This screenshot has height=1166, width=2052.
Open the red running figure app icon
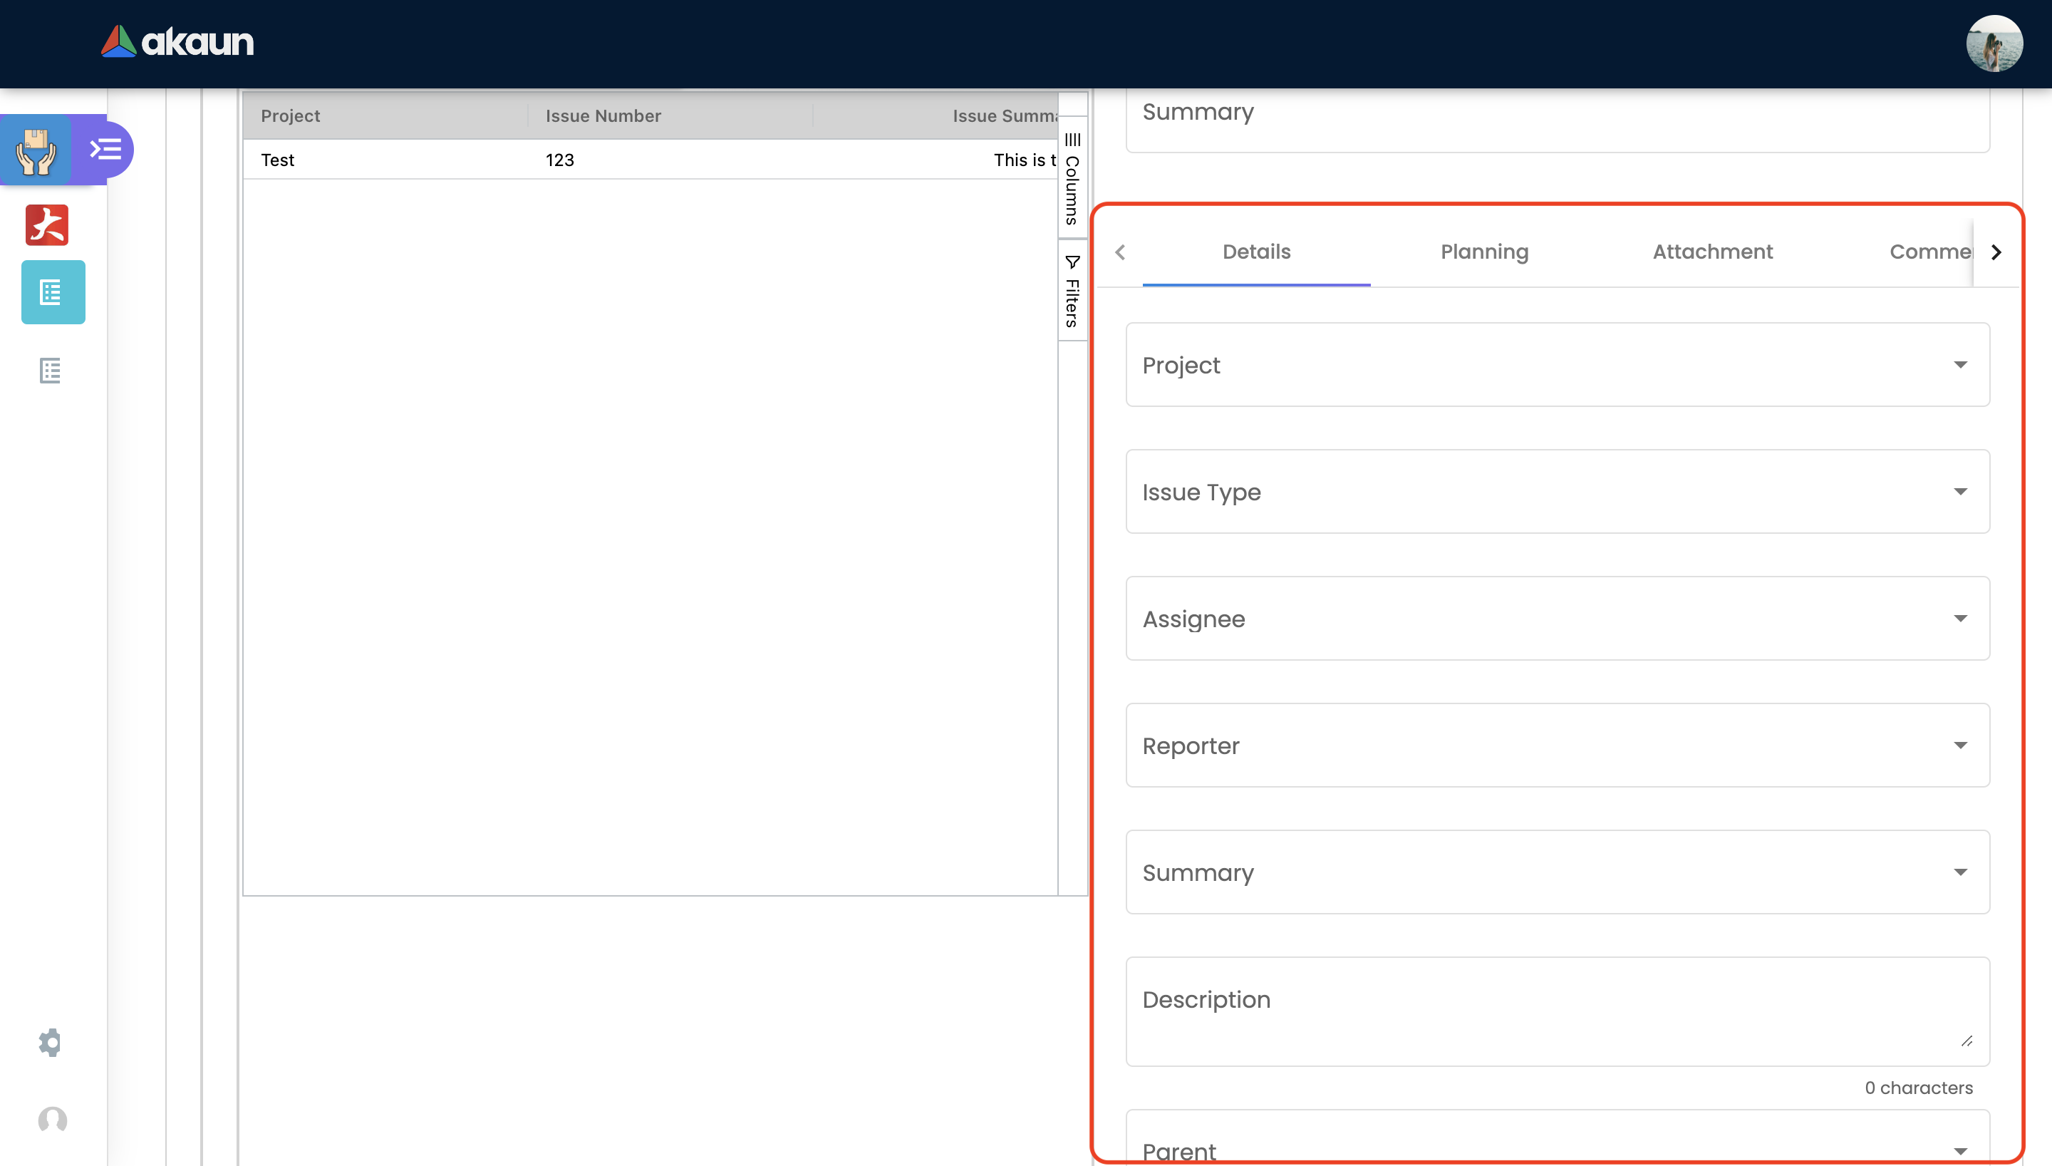pos(47,225)
